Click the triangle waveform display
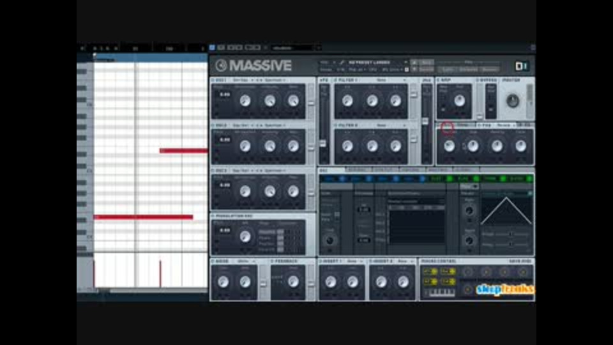The width and height of the screenshot is (613, 345). tap(506, 211)
